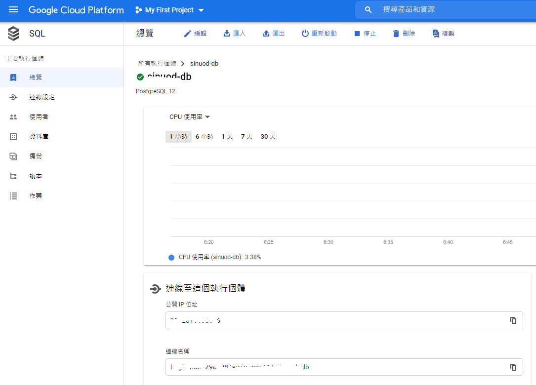Image resolution: width=536 pixels, height=385 pixels.
Task: Open the hamburger navigation menu
Action: 13,9
